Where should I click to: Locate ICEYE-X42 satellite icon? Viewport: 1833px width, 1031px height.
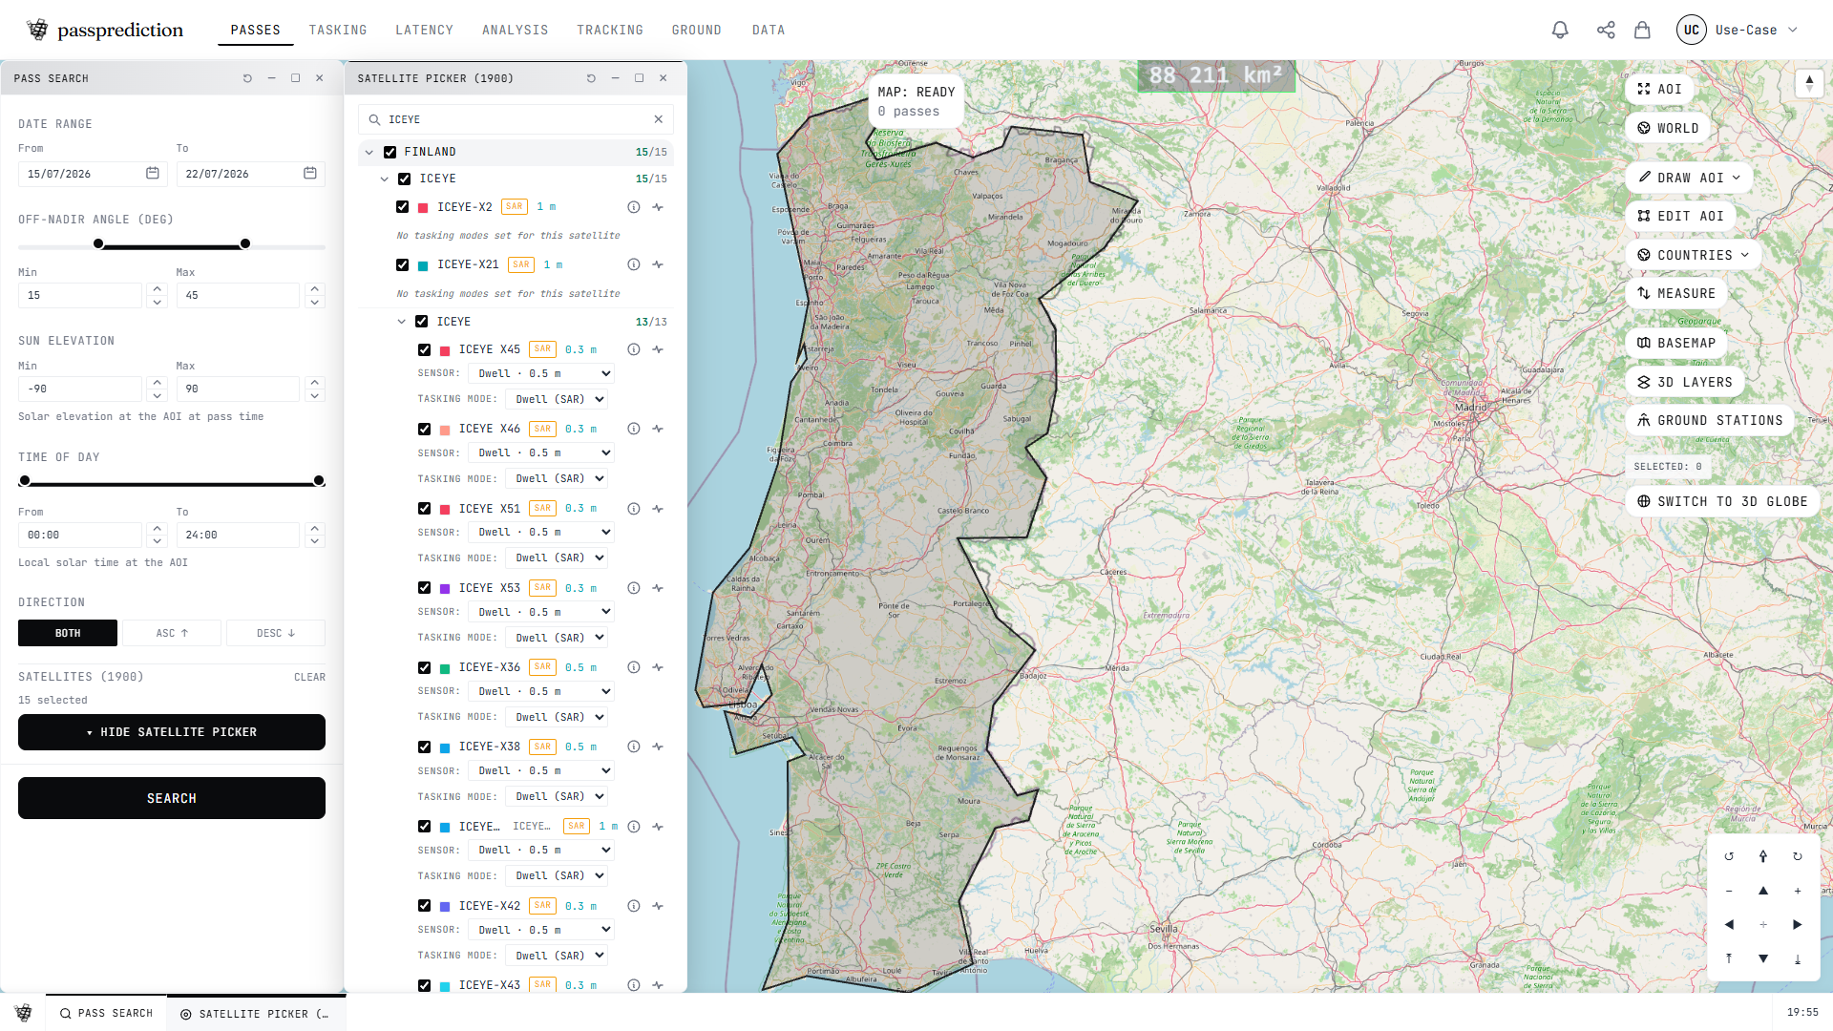[658, 906]
